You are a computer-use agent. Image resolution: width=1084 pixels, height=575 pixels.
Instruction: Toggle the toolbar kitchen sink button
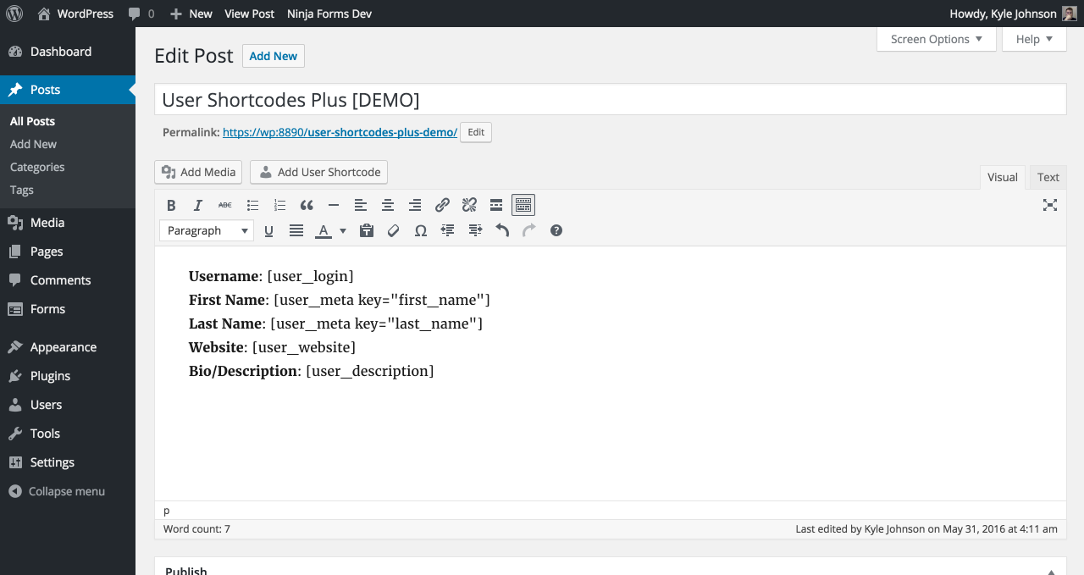click(x=523, y=205)
